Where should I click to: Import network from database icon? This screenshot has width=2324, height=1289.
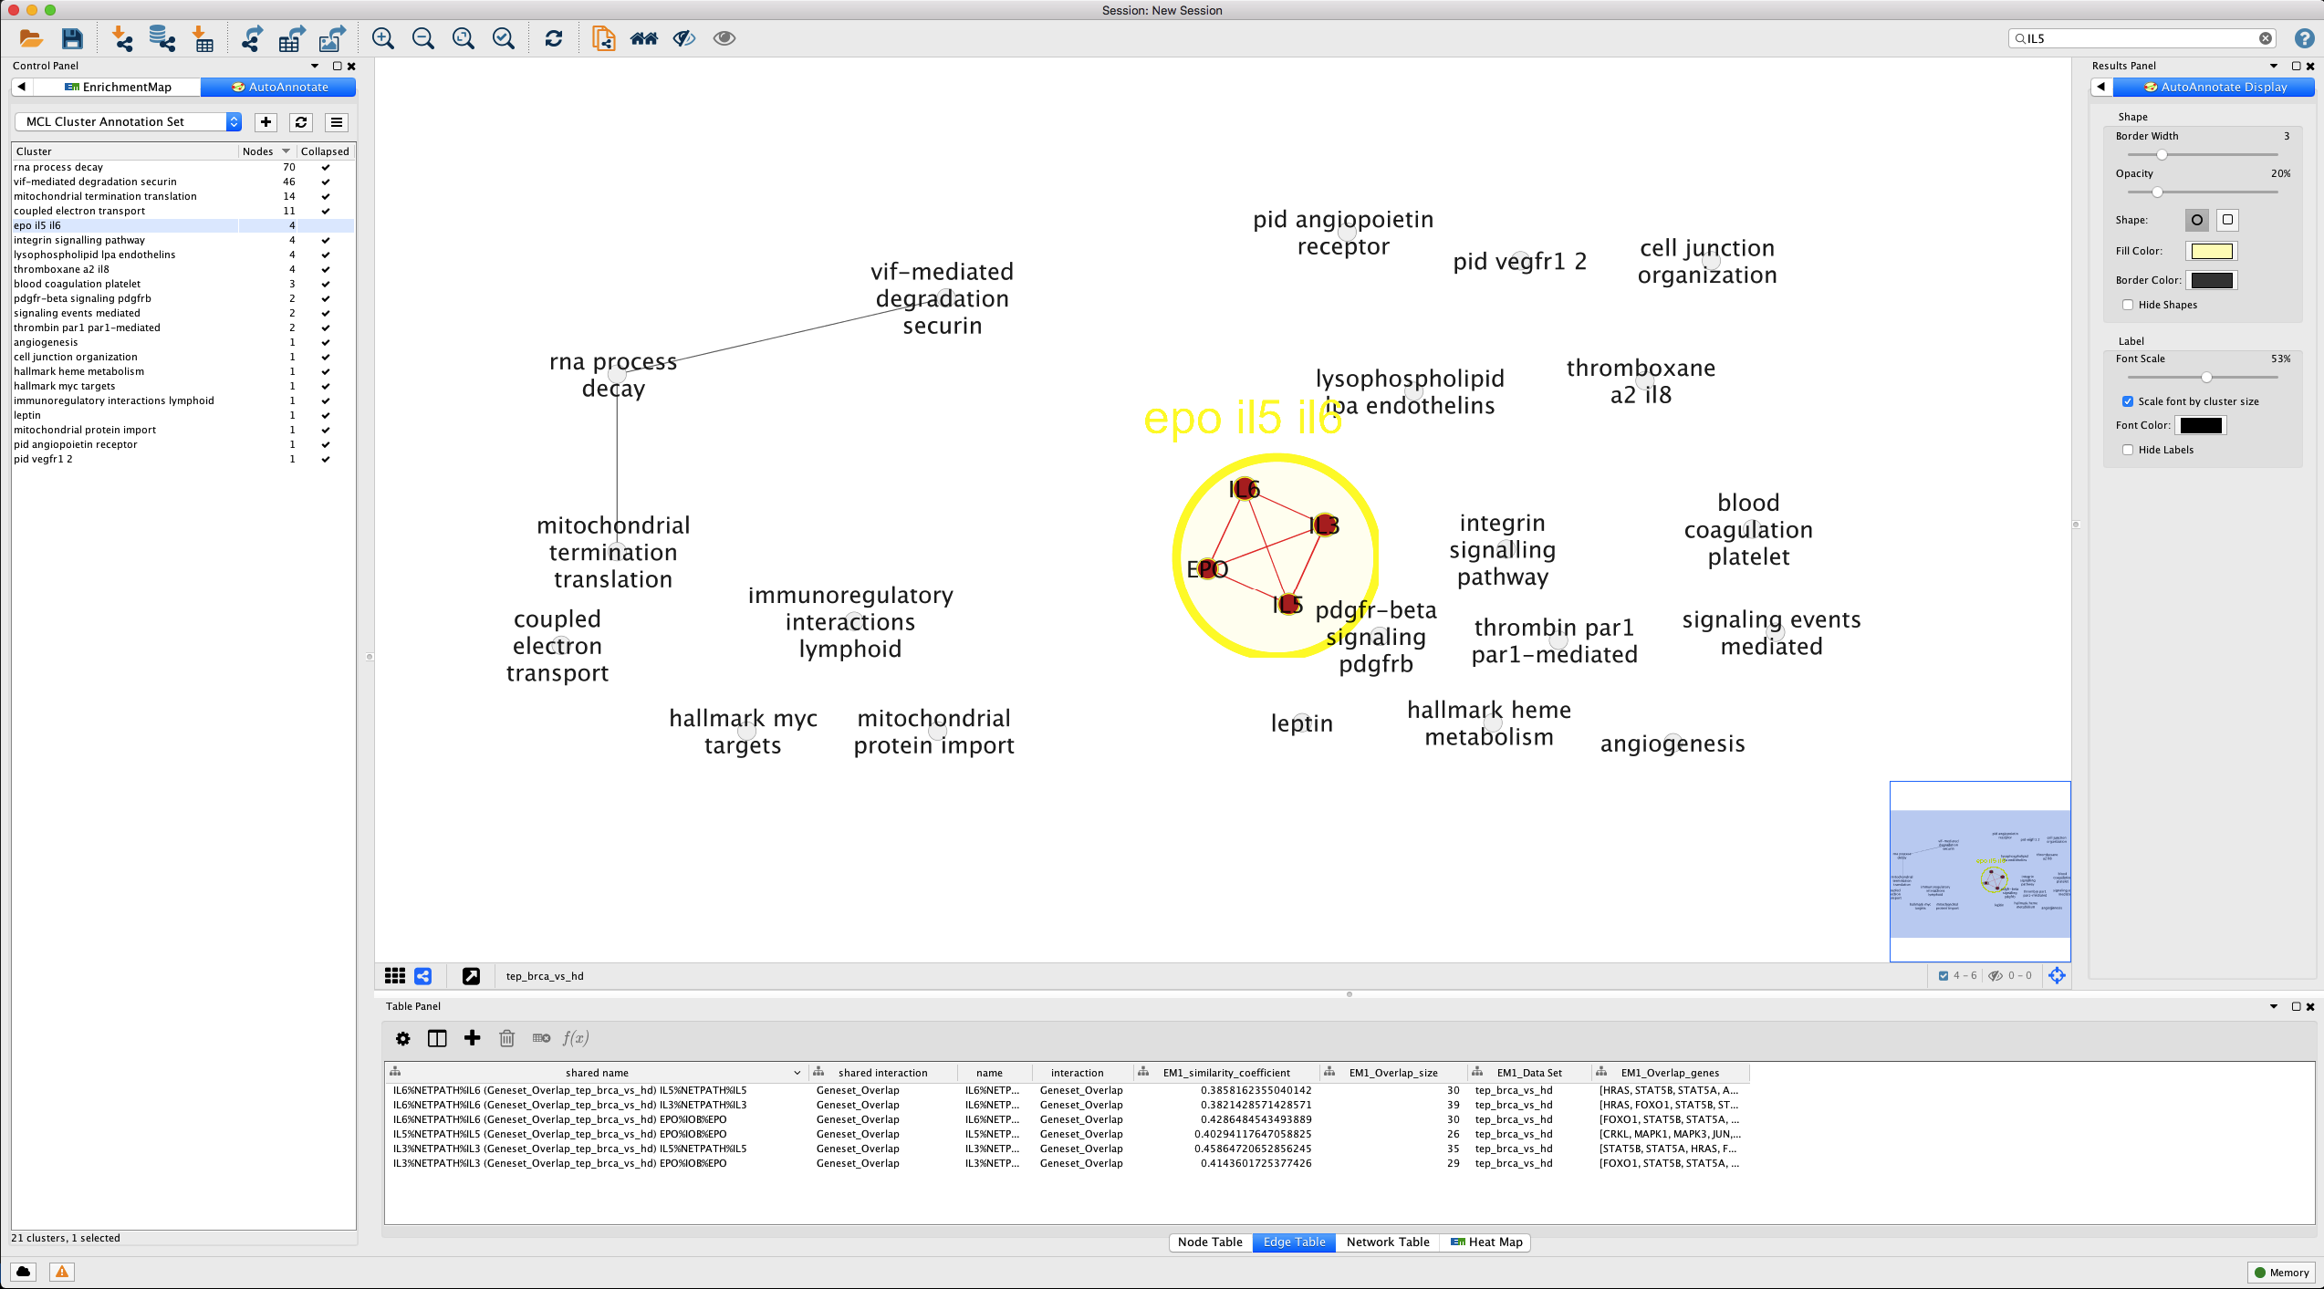pyautogui.click(x=162, y=38)
